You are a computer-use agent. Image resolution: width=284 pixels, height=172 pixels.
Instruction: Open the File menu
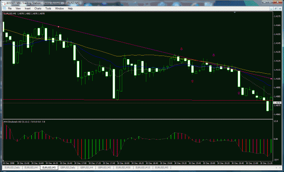pyautogui.click(x=10, y=9)
